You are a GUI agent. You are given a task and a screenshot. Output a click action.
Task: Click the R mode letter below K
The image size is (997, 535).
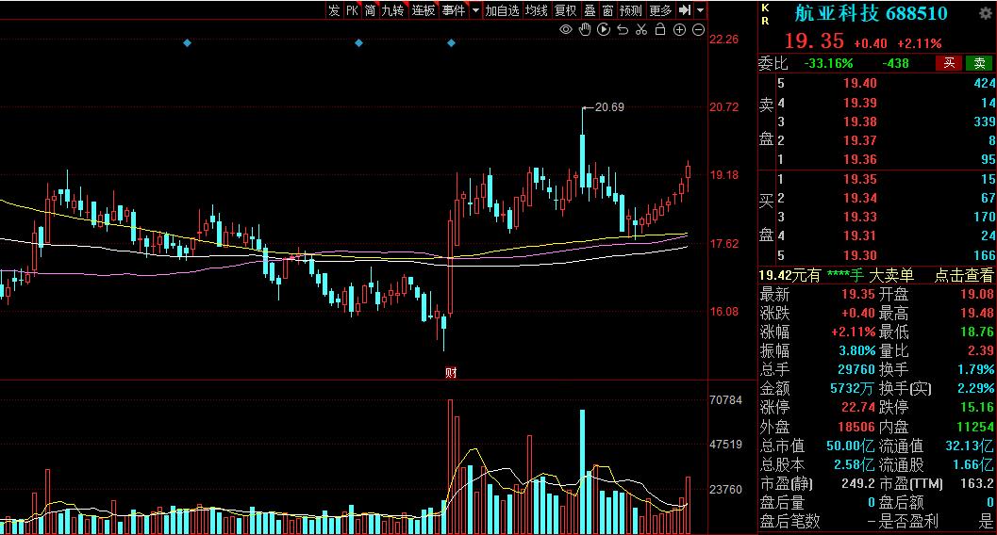pyautogui.click(x=765, y=21)
